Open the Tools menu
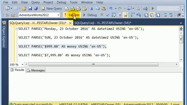Screen dimensions: 187x105 [74, 2]
